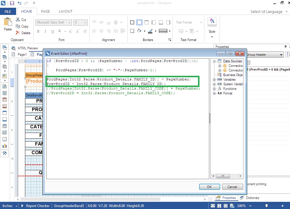Image resolution: width=290 pixels, height=209 pixels.
Task: Click the one page view icon in status bar
Action: (x=225, y=206)
